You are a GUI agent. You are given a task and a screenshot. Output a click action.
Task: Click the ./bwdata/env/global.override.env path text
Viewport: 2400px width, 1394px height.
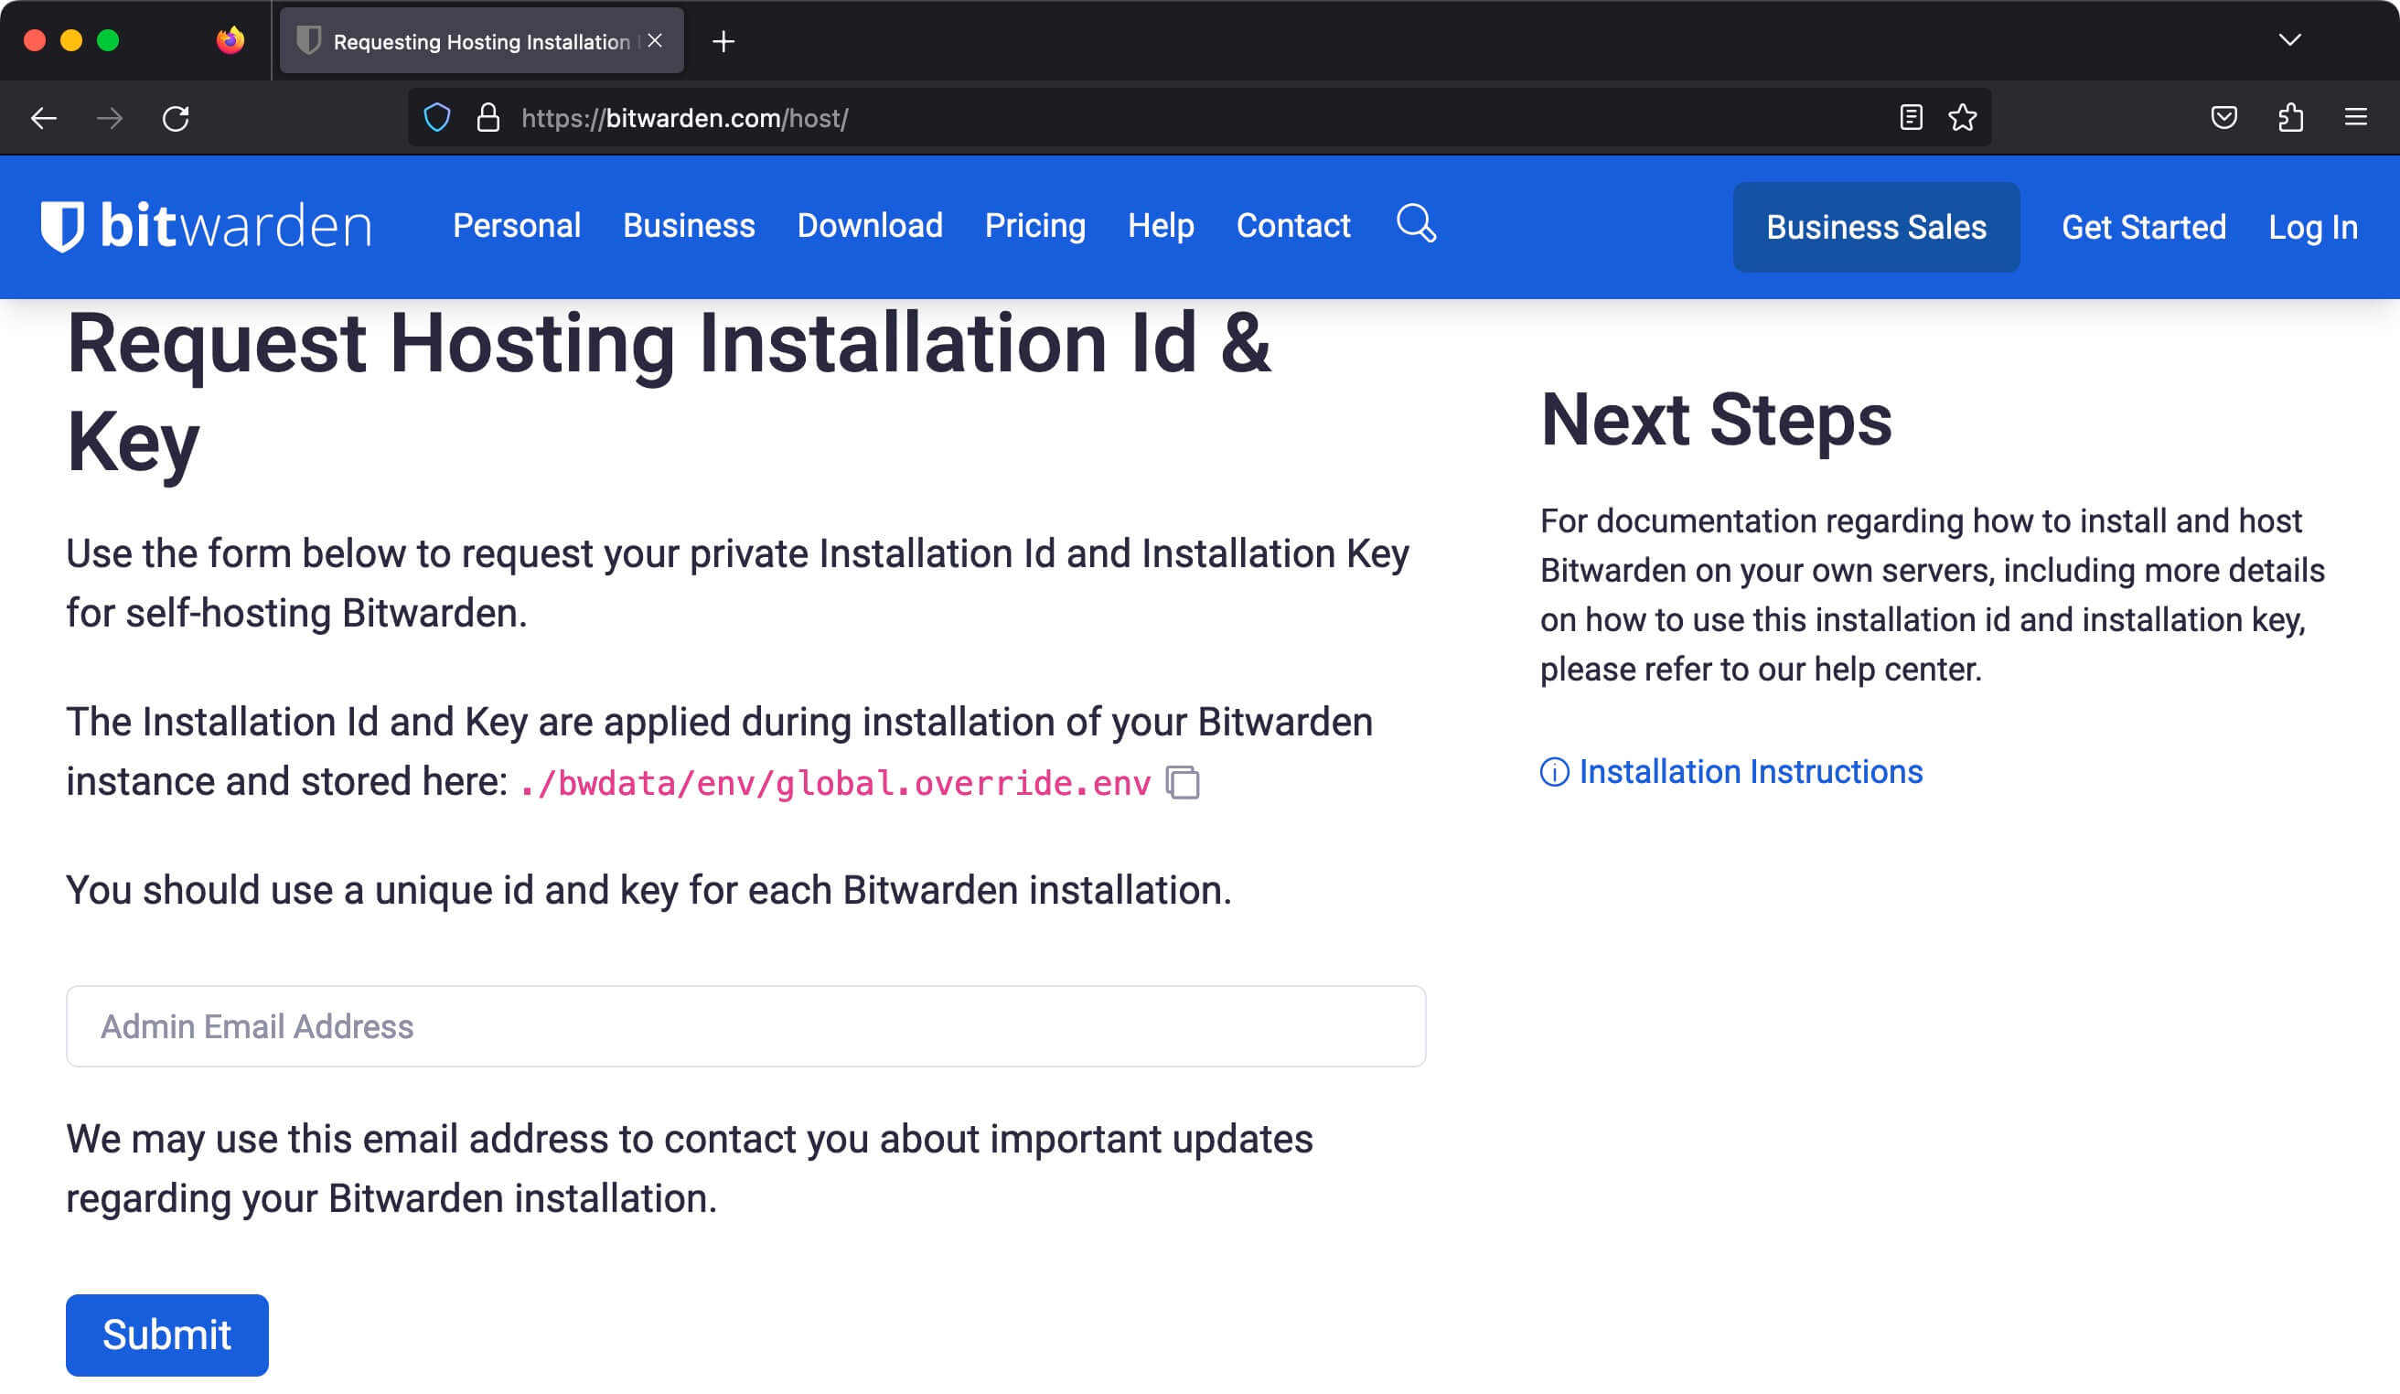point(835,783)
